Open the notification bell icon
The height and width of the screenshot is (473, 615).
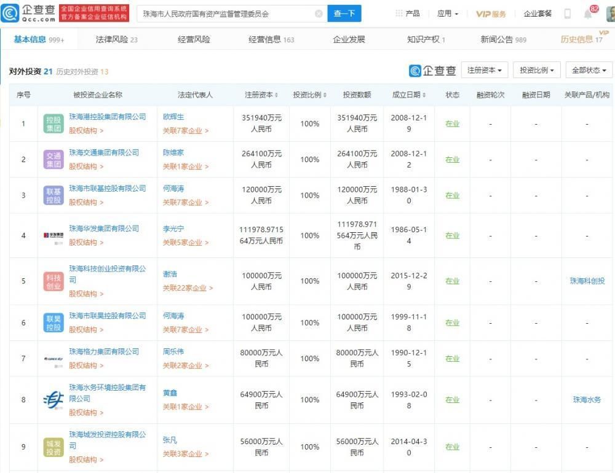[587, 14]
